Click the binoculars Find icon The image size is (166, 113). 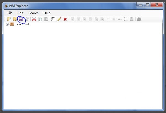pyautogui.click(x=139, y=19)
